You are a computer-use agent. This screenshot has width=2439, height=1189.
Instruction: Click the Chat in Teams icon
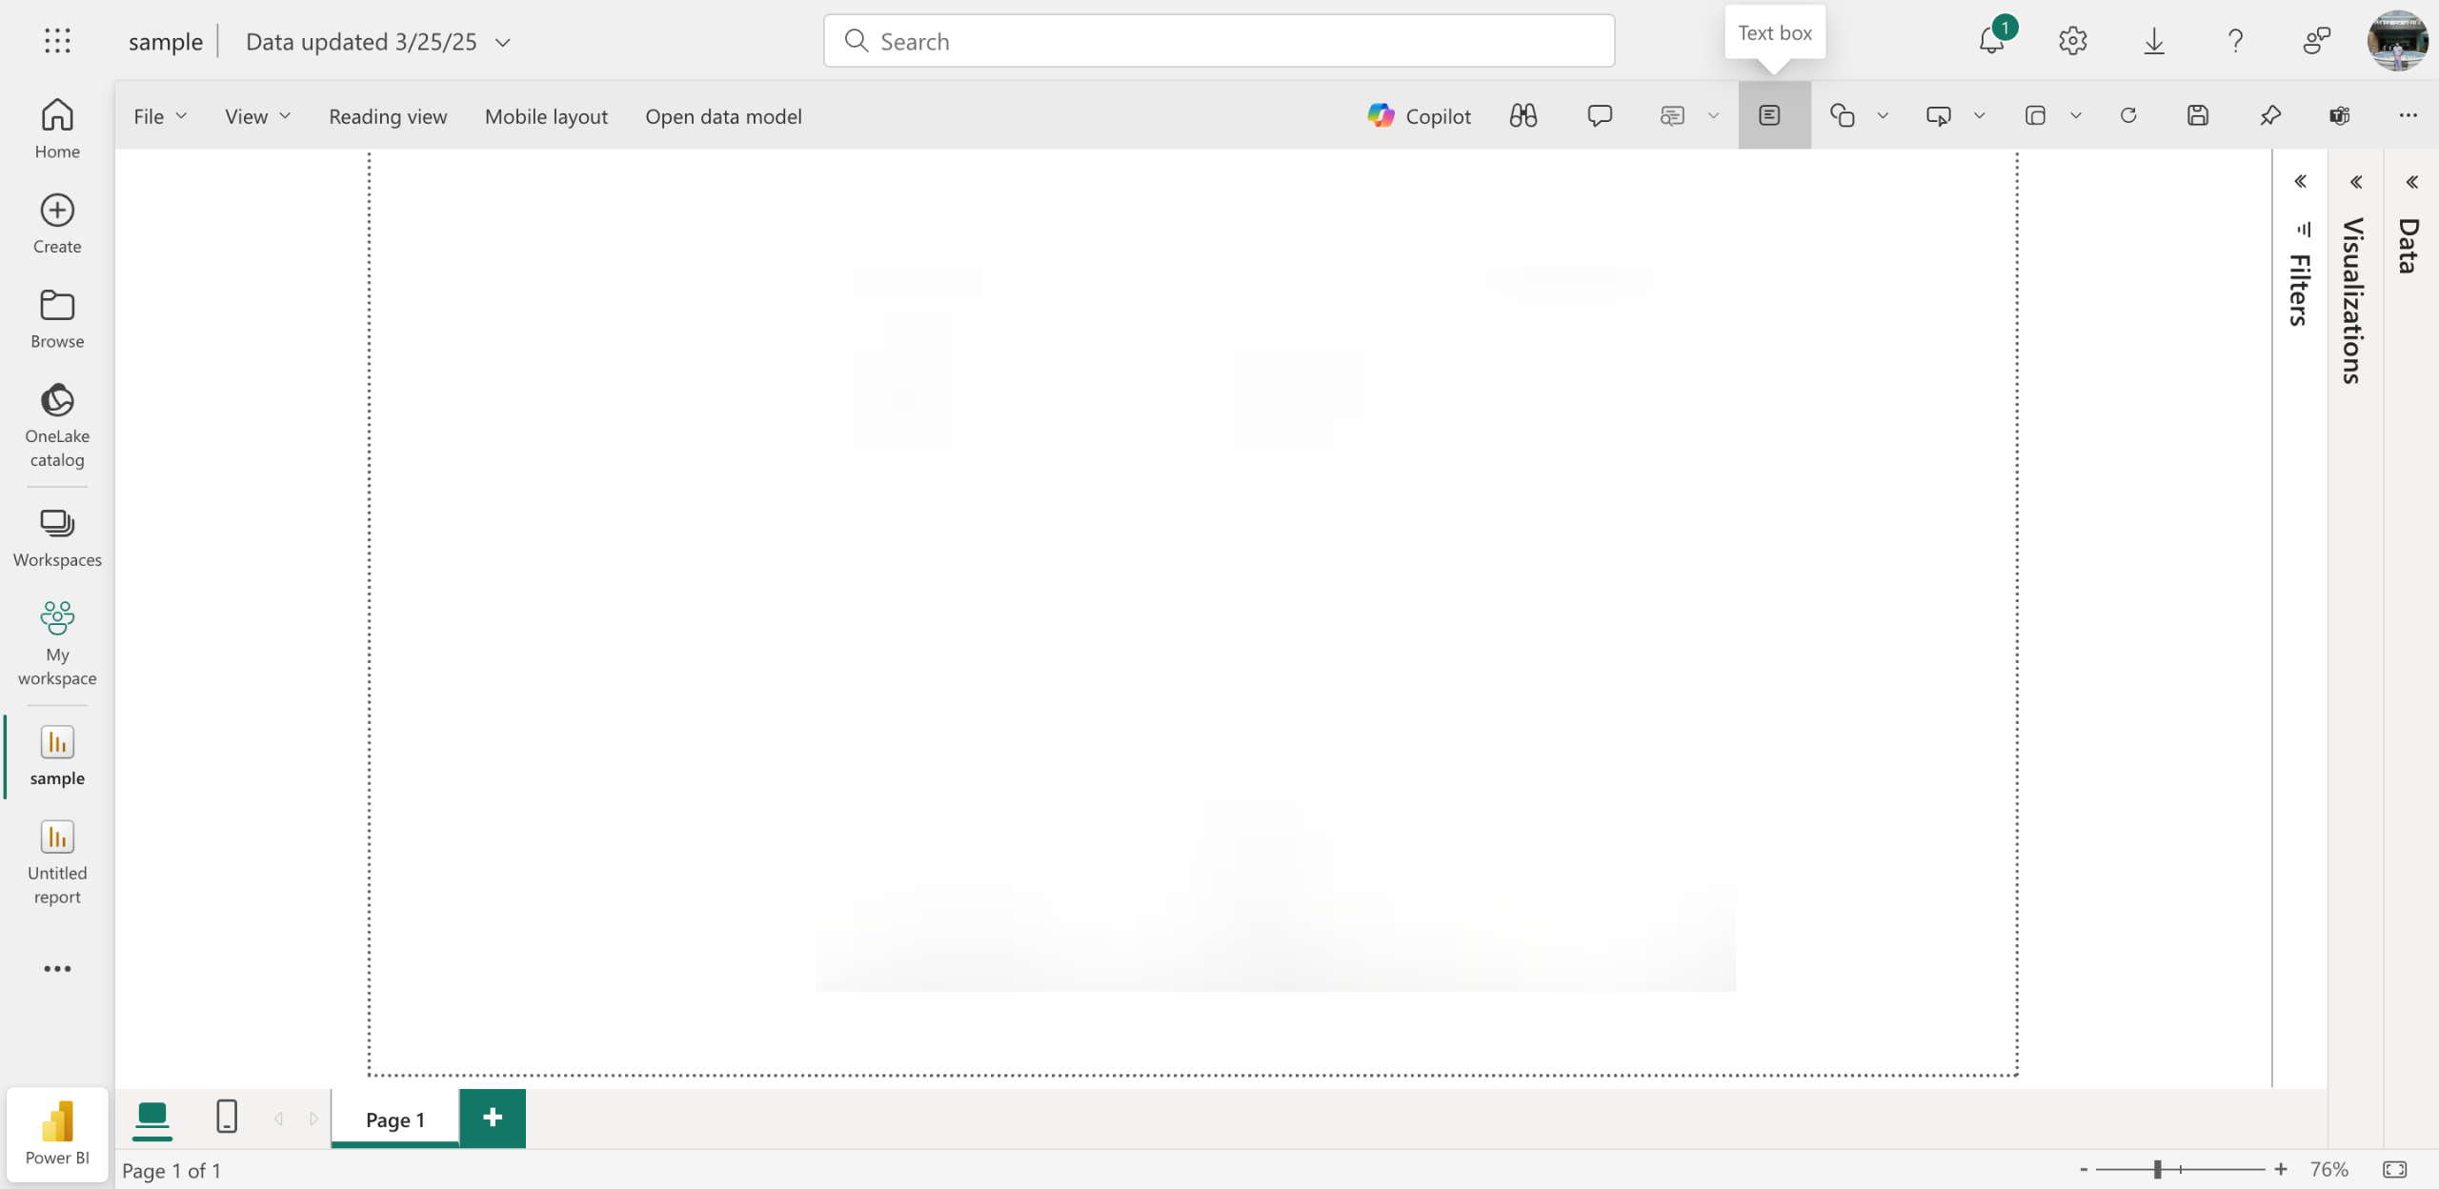point(2339,116)
